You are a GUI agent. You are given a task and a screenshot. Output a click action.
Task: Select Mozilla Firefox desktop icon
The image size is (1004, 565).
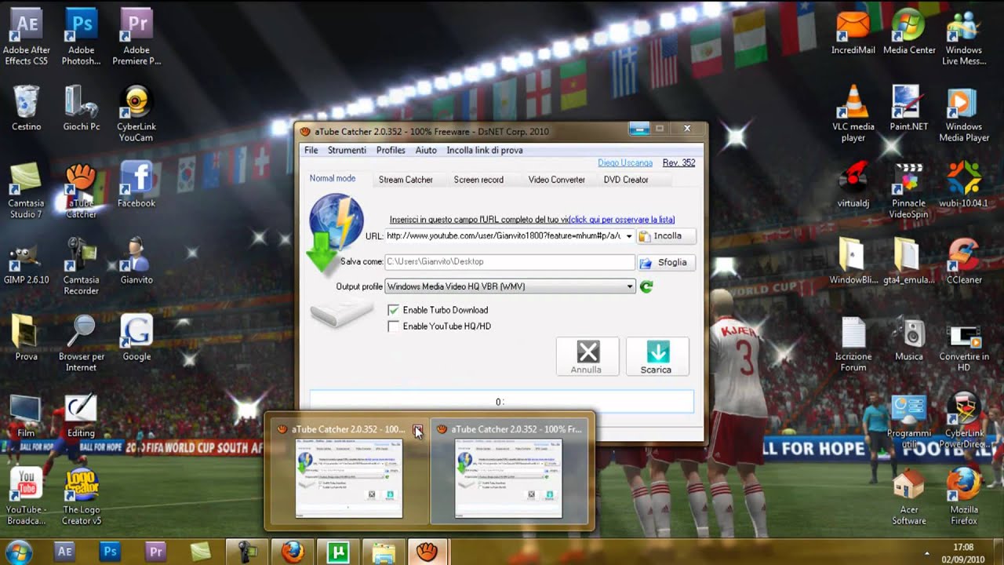pos(964,497)
